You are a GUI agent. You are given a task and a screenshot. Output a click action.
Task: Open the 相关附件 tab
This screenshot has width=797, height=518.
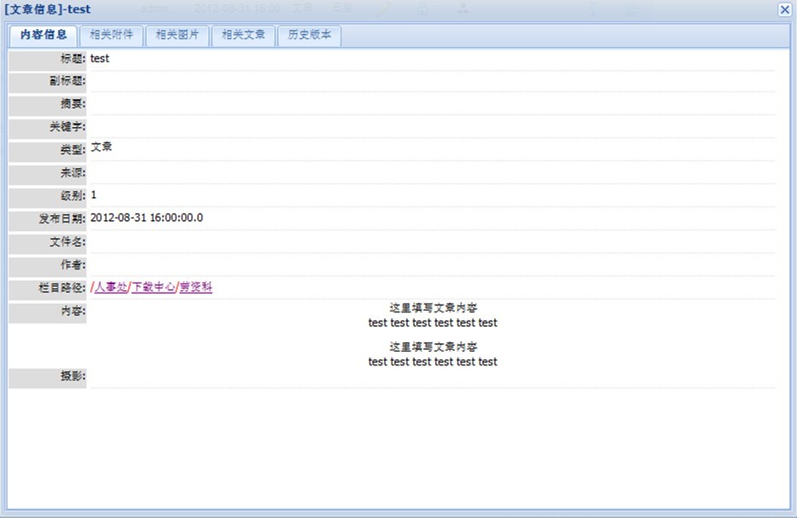coord(112,36)
